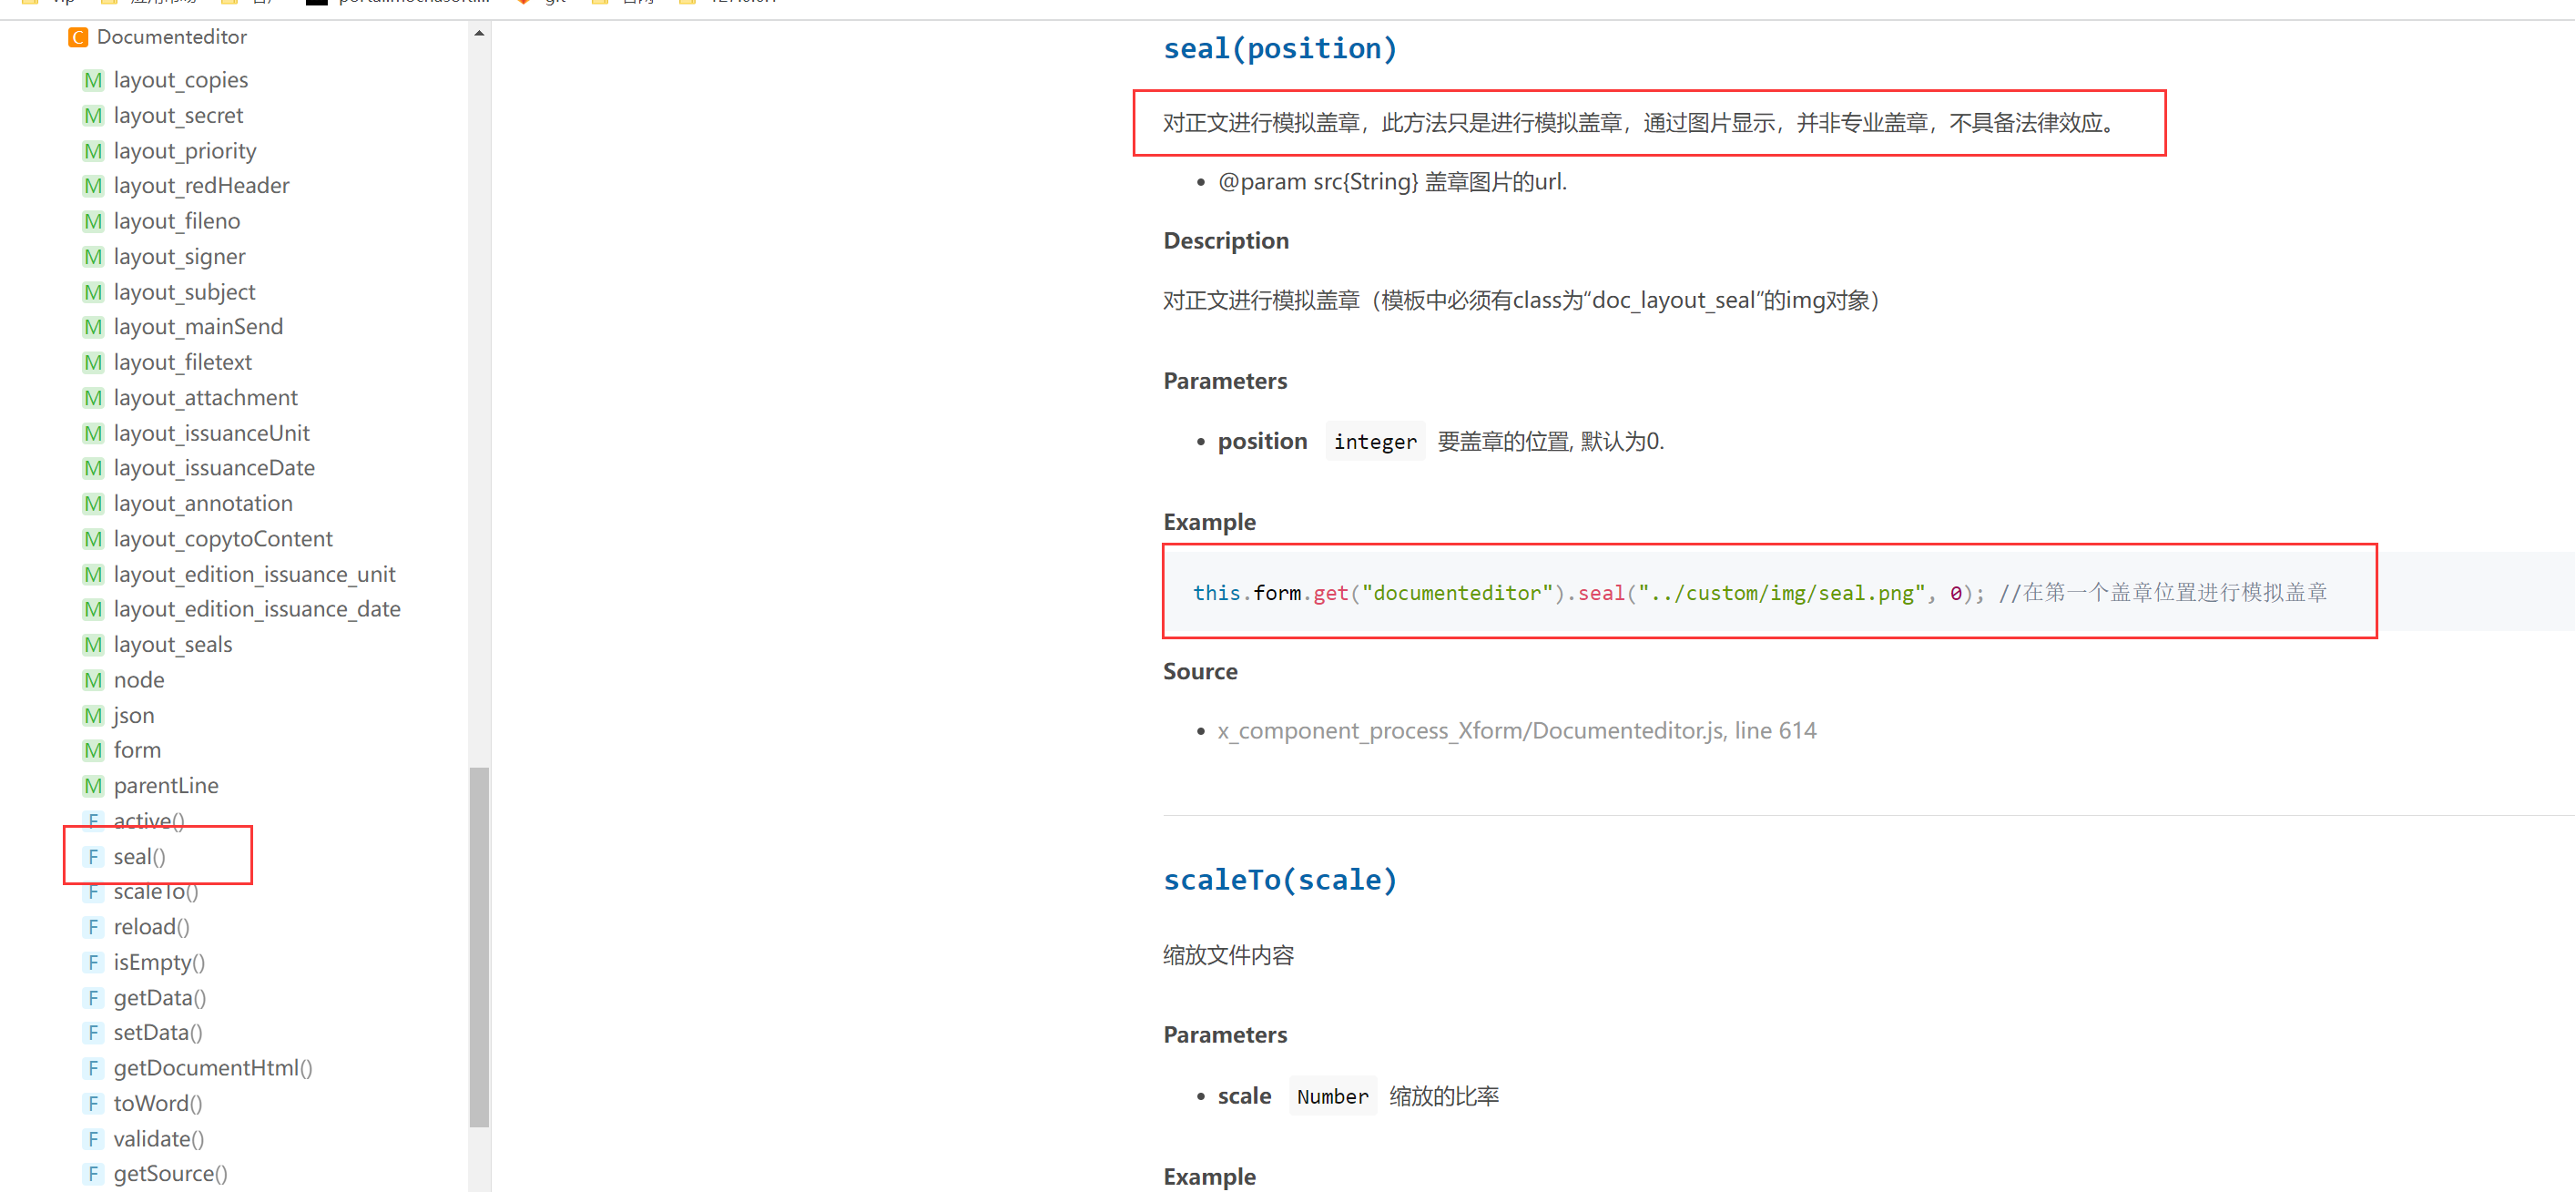Click the sidebar scroll-up arrow
This screenshot has height=1192, width=2575.
(480, 33)
